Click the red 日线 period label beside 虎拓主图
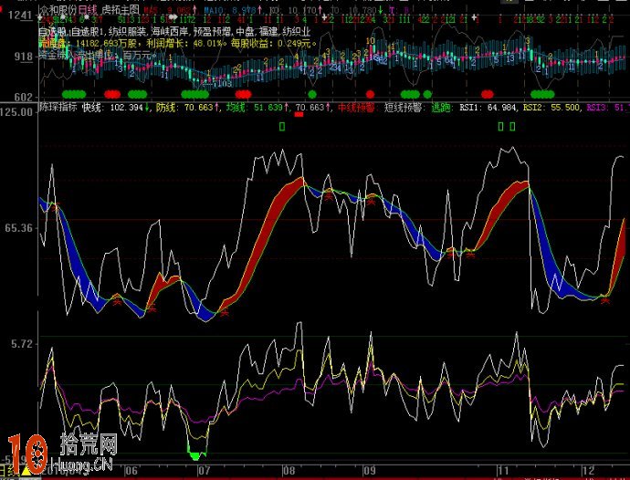Image resolution: width=630 pixels, height=480 pixels. coord(88,9)
